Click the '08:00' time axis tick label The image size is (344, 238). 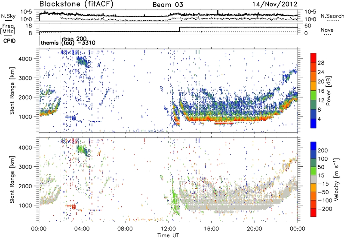125,229
